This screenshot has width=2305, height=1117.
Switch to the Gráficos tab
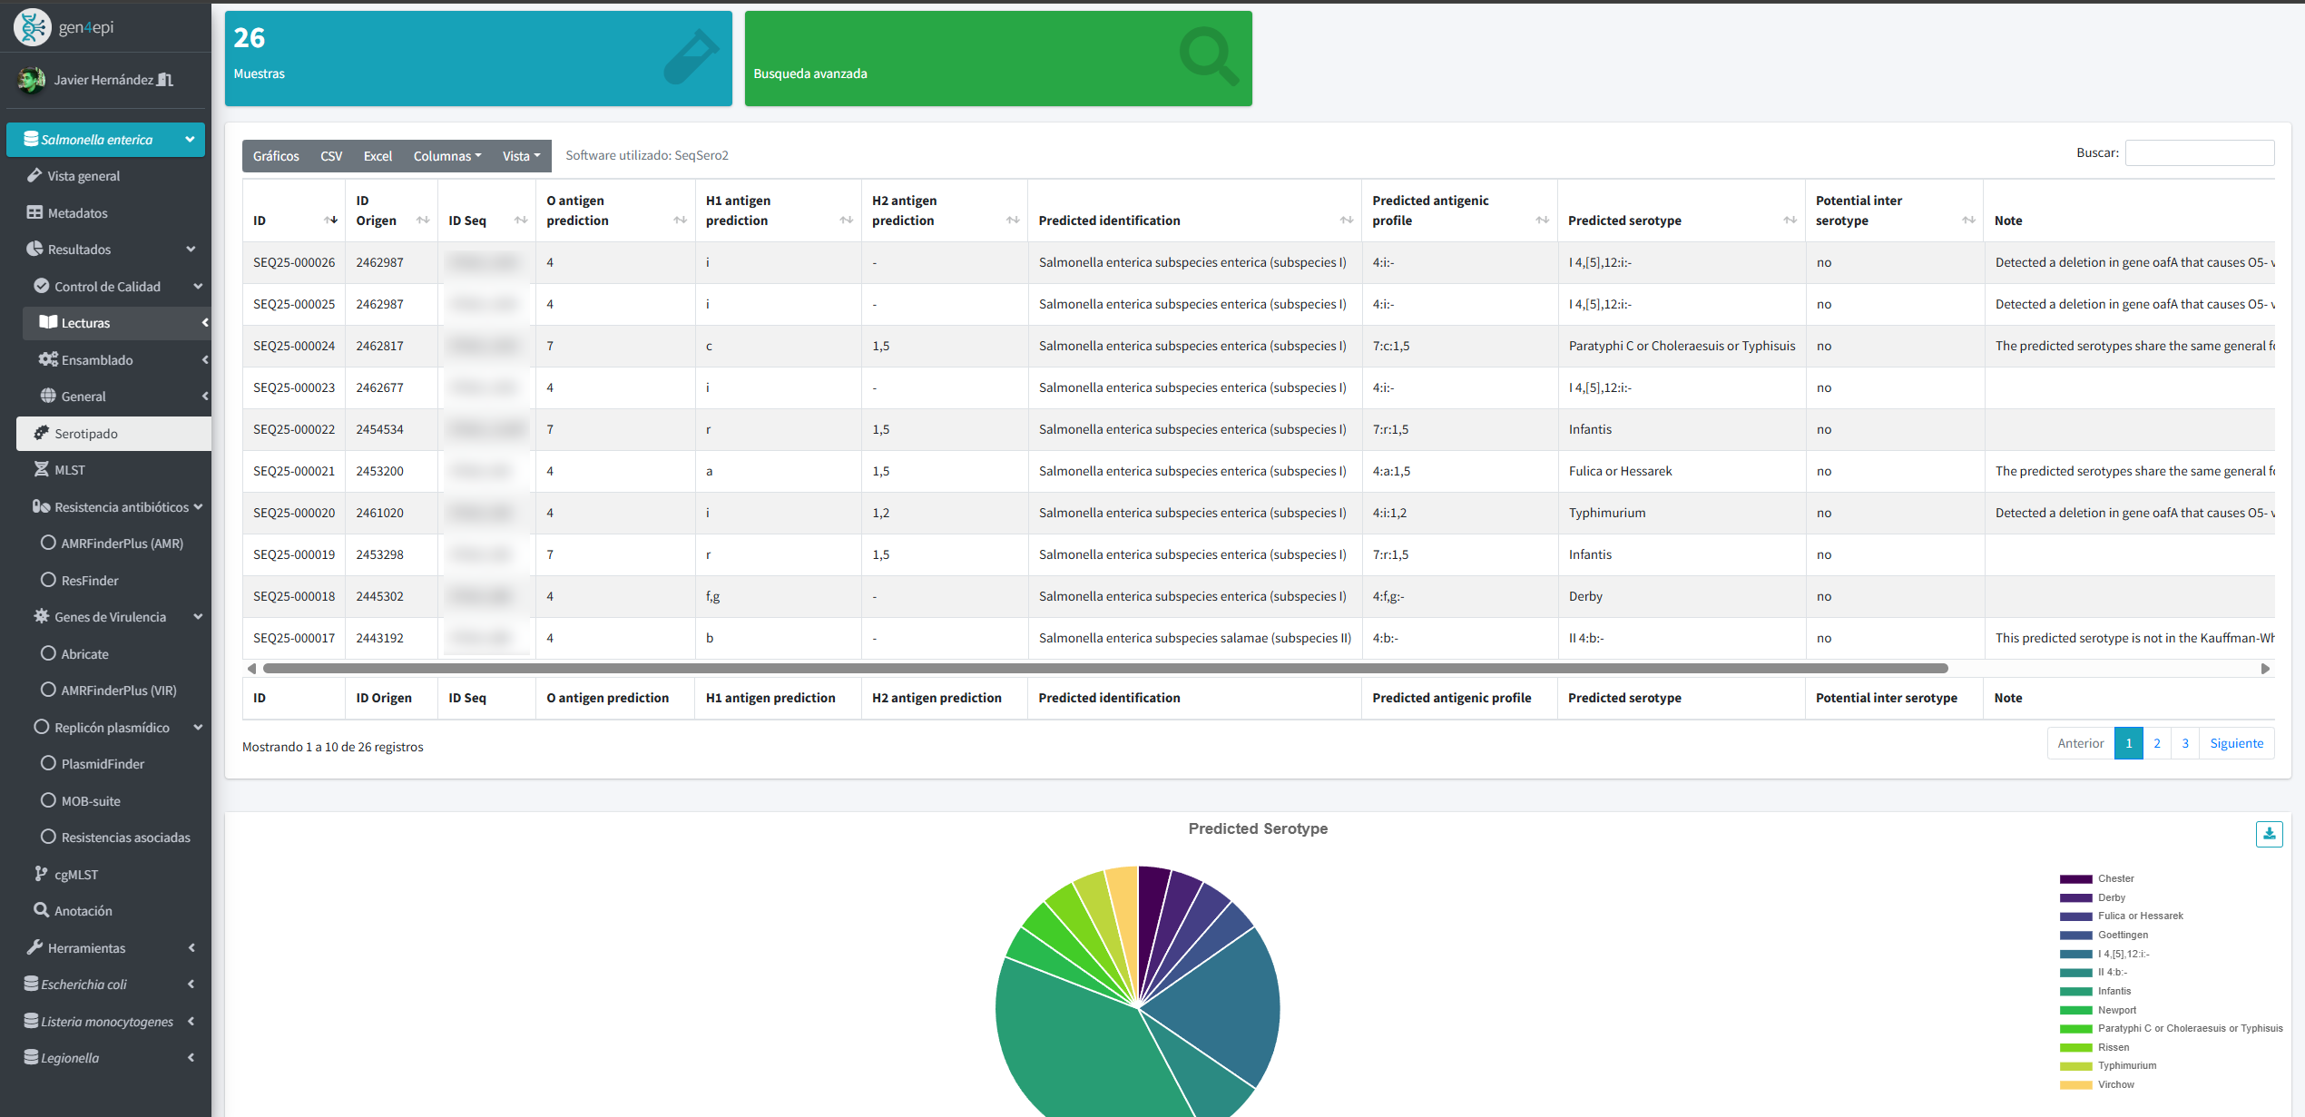coord(275,155)
